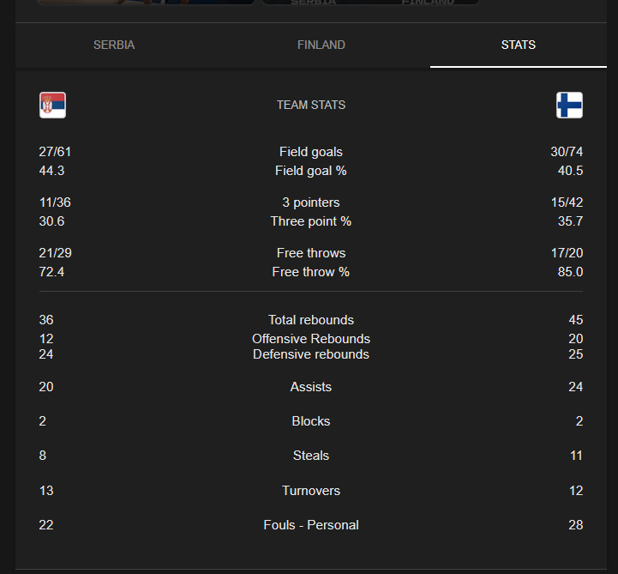
Task: Click the Steals stat label
Action: [311, 456]
